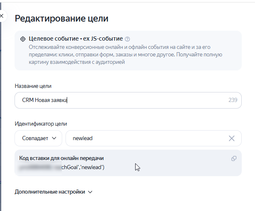Open help tooltip next to JS-событие
Image resolution: width=255 pixels, height=211 pixels.
(x=127, y=39)
